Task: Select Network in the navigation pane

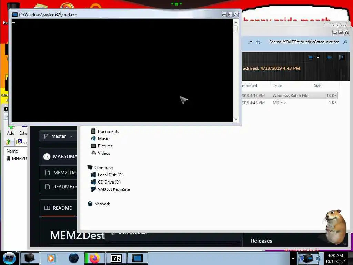Action: 102,204
